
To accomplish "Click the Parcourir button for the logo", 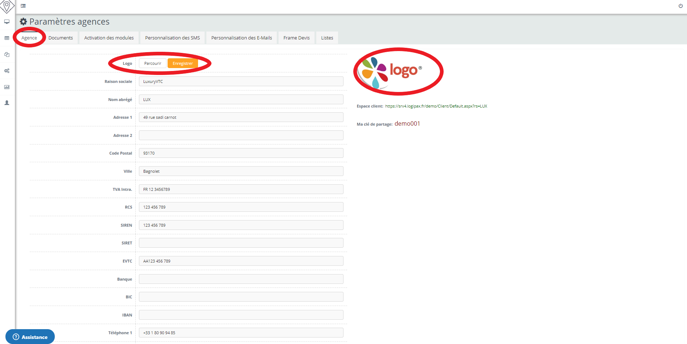I will click(152, 63).
